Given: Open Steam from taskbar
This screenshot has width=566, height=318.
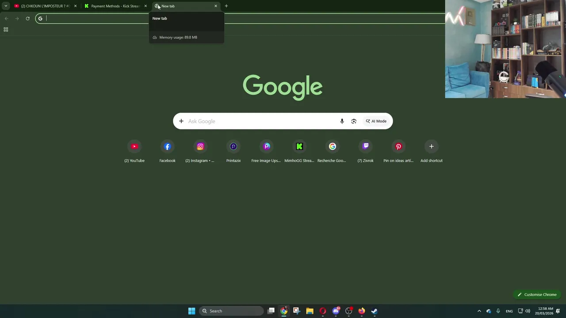Looking at the screenshot, I should coord(375,311).
